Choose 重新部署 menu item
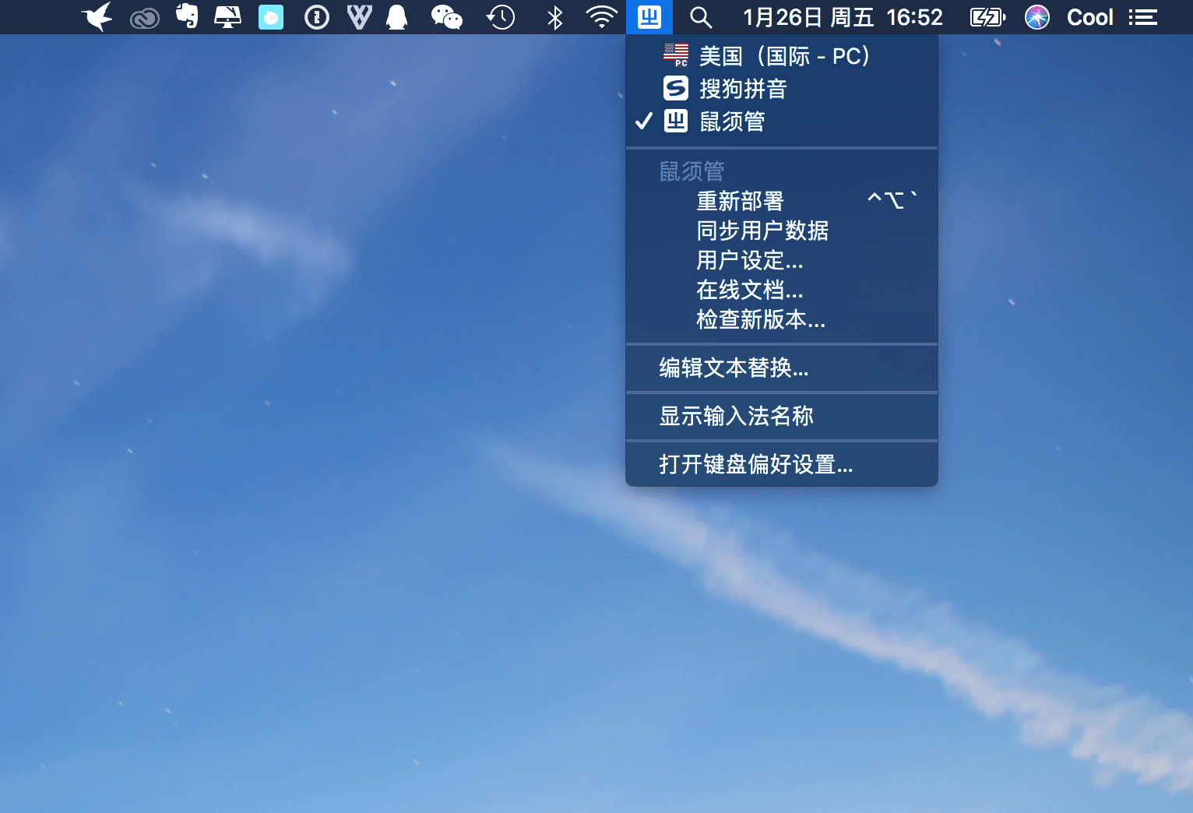Screen dimensions: 1193x813 click(782, 201)
